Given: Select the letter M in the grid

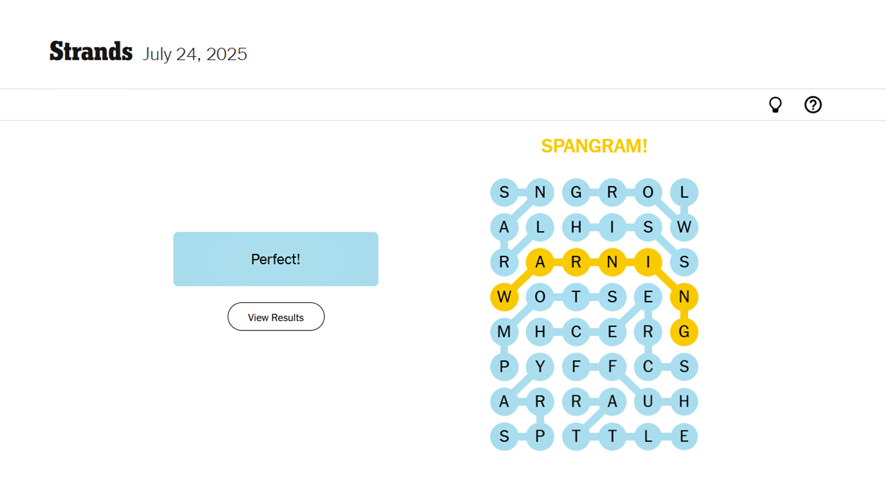Looking at the screenshot, I should pyautogui.click(x=504, y=332).
